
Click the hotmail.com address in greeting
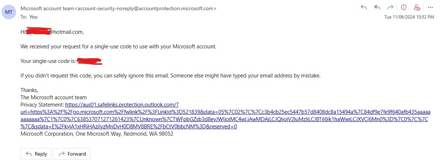pyautogui.click(x=66, y=32)
